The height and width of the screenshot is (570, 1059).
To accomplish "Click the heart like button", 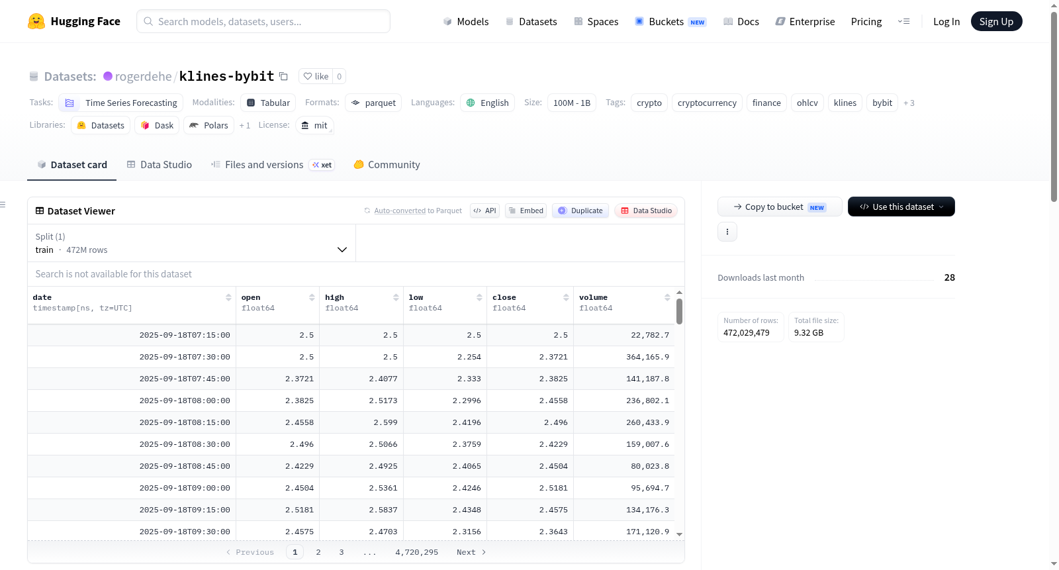I will (316, 76).
